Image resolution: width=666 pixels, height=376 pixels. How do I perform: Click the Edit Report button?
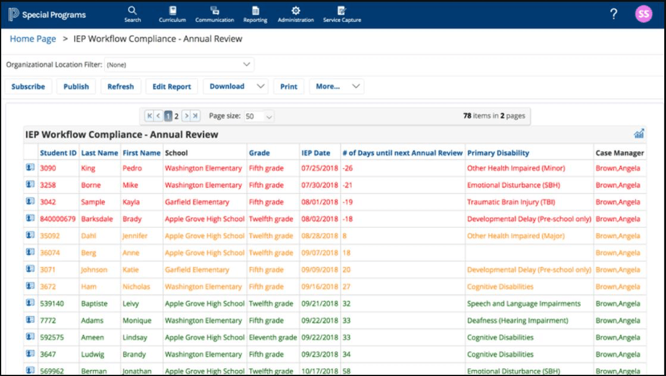171,86
